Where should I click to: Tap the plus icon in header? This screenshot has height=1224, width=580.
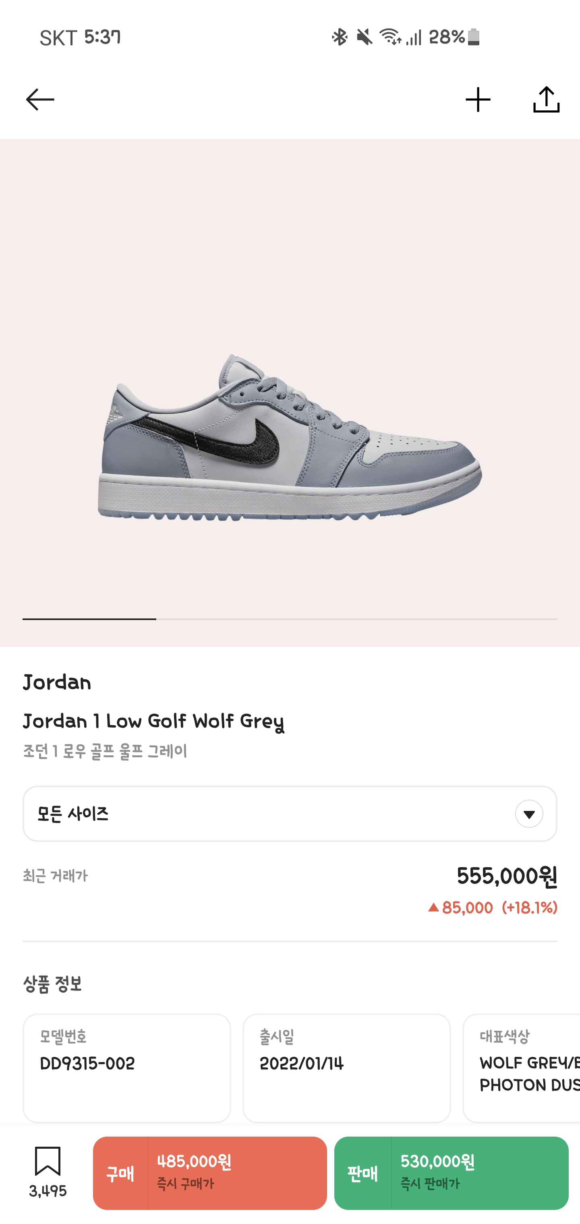[478, 100]
